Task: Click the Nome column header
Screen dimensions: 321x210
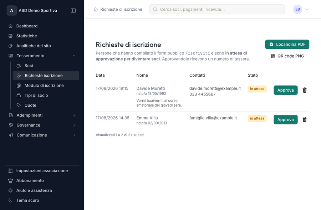Action: pos(142,75)
